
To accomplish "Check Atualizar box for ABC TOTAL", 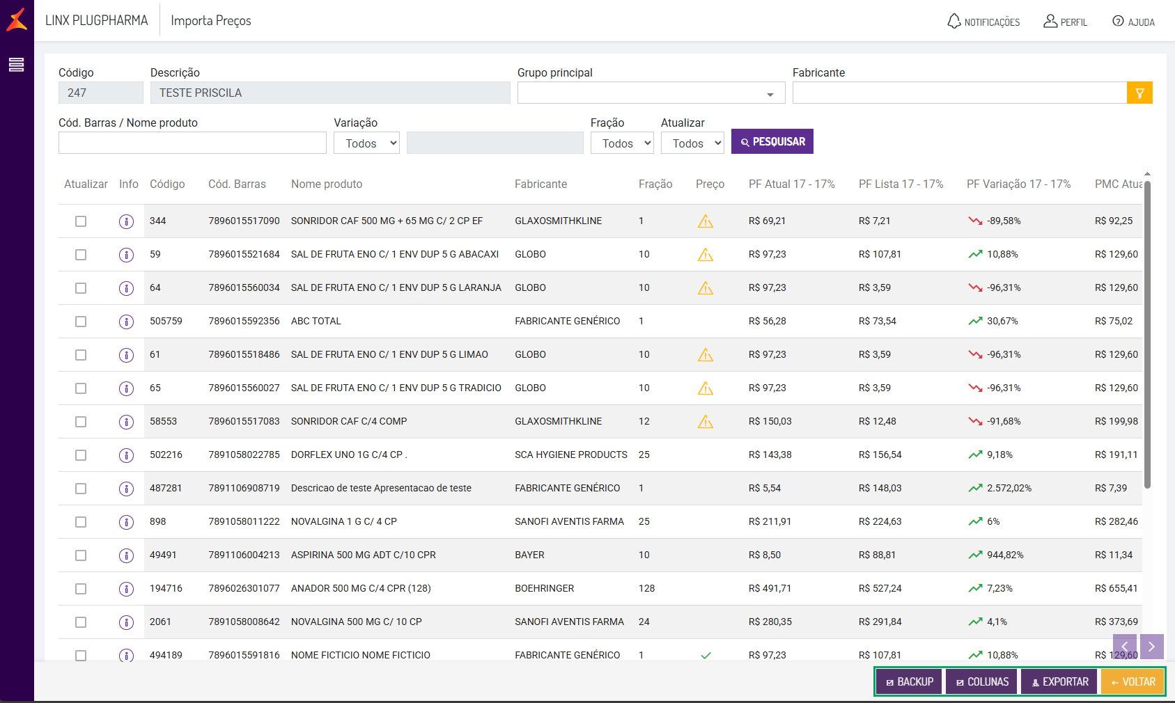I will (81, 322).
